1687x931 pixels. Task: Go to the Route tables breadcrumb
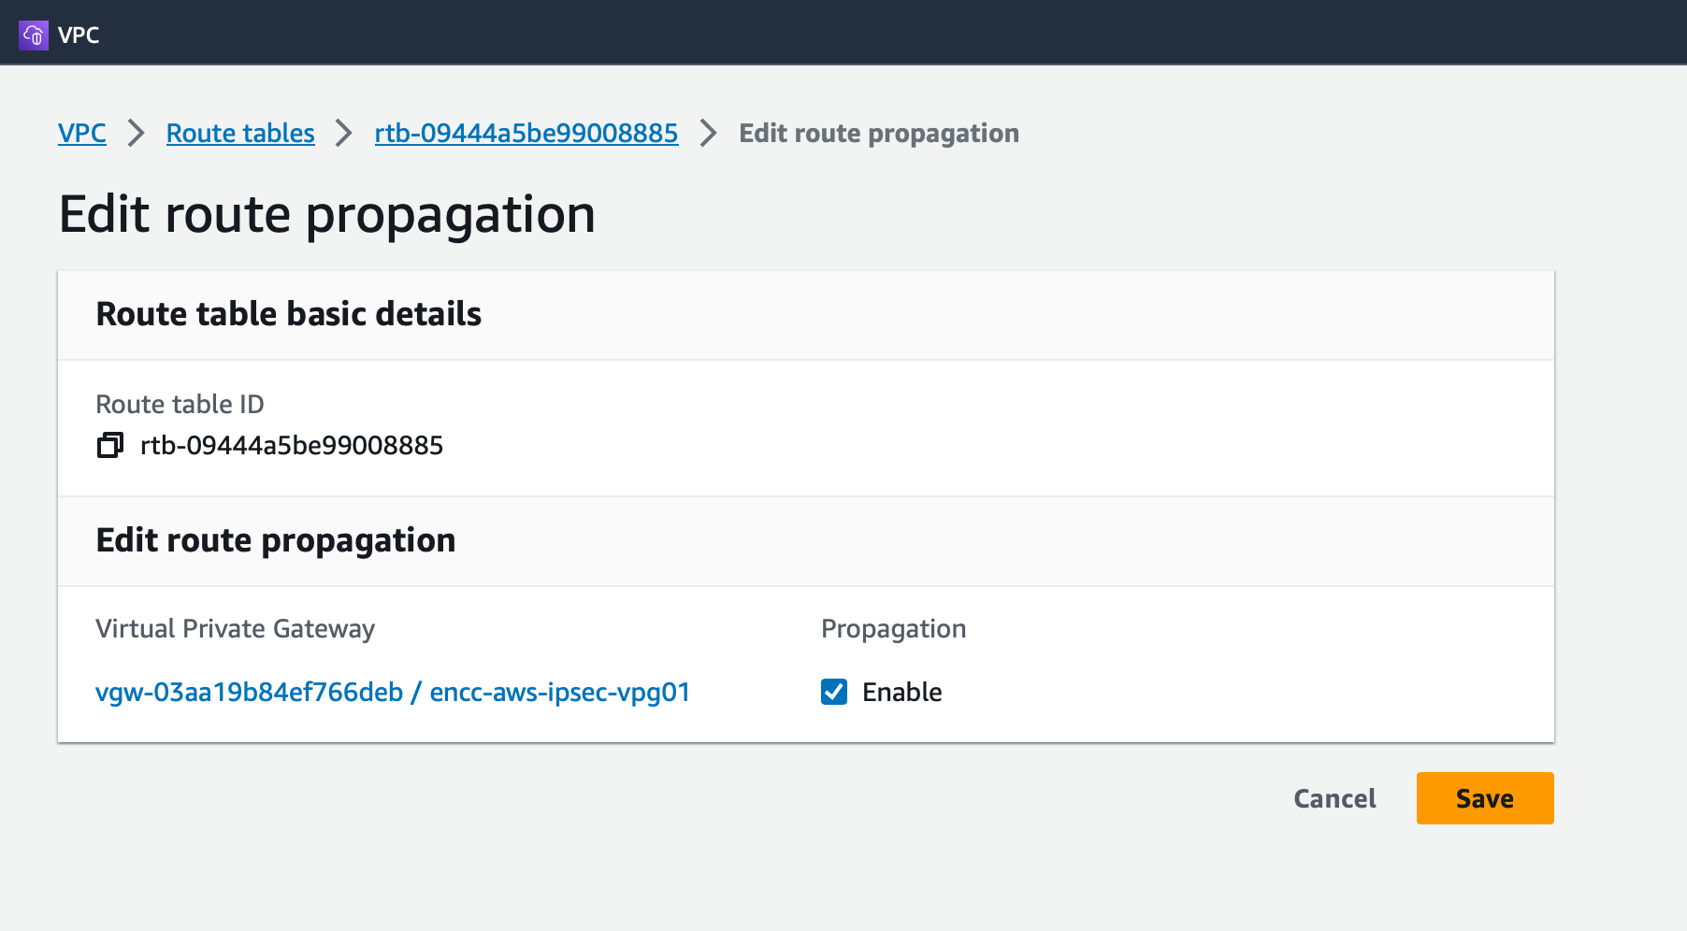click(x=240, y=134)
